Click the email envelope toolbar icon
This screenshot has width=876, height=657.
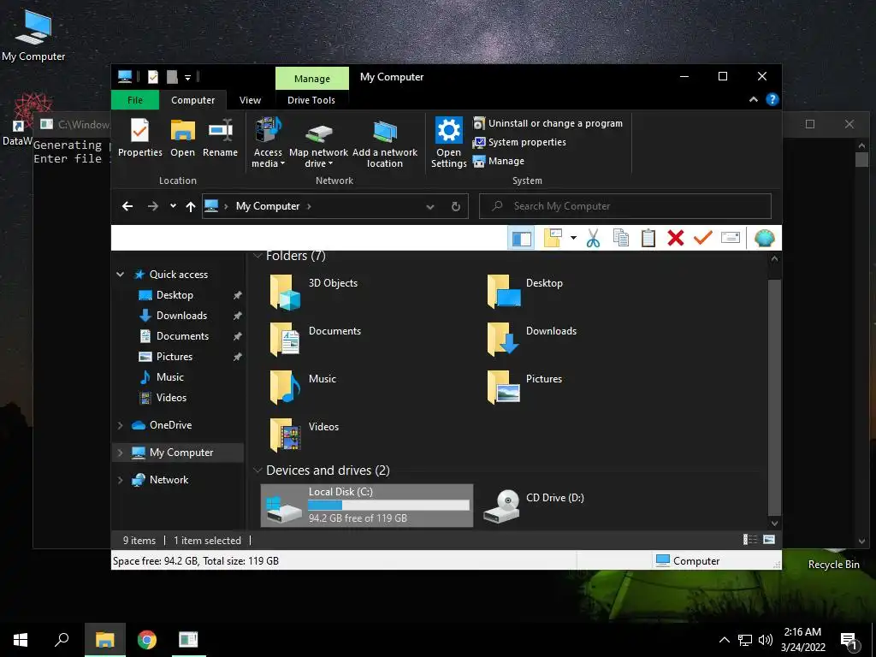731,238
